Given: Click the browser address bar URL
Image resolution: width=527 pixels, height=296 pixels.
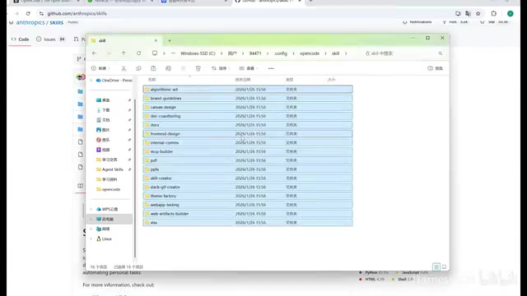Looking at the screenshot, I should click(77, 13).
